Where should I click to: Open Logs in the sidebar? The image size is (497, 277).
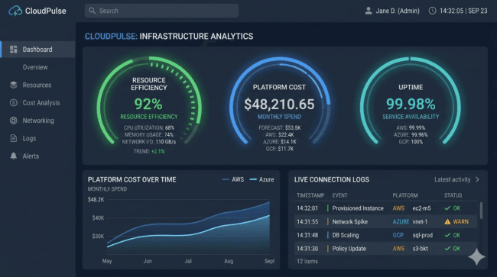click(x=29, y=138)
